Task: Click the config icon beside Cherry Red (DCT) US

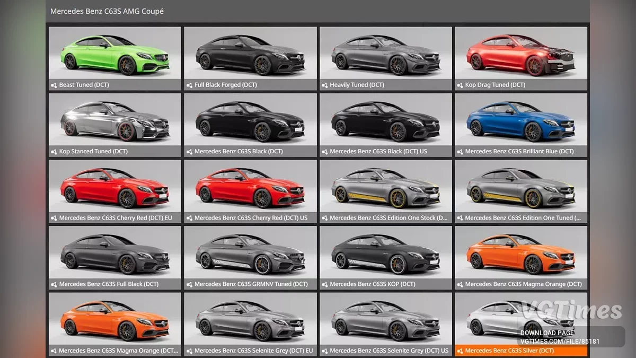Action: 190,218
